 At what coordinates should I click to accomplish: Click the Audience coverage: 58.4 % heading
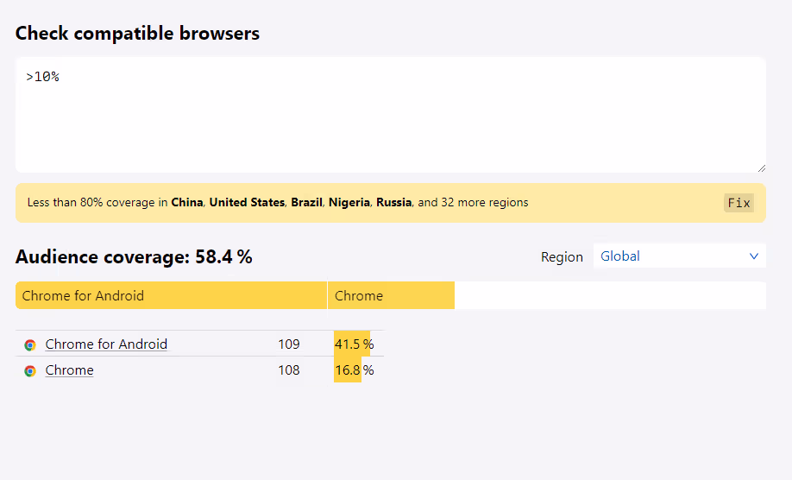[x=134, y=256]
